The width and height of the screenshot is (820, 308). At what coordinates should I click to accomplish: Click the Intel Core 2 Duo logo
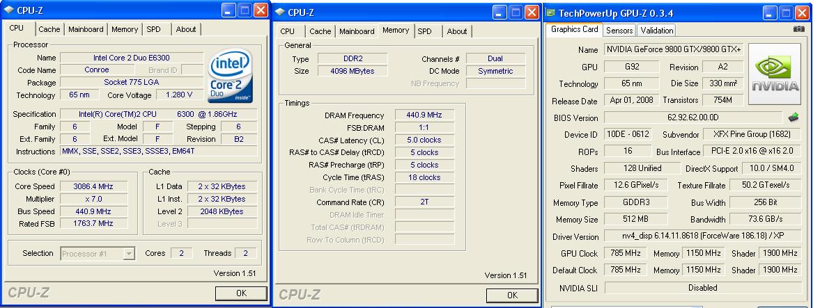(231, 76)
